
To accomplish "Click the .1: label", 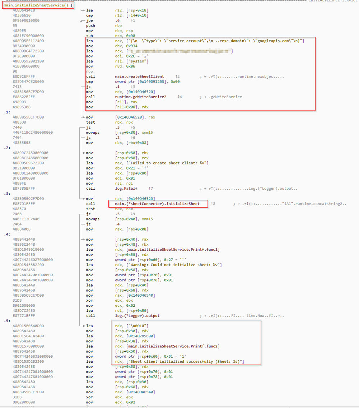I will click(x=7, y=112).
